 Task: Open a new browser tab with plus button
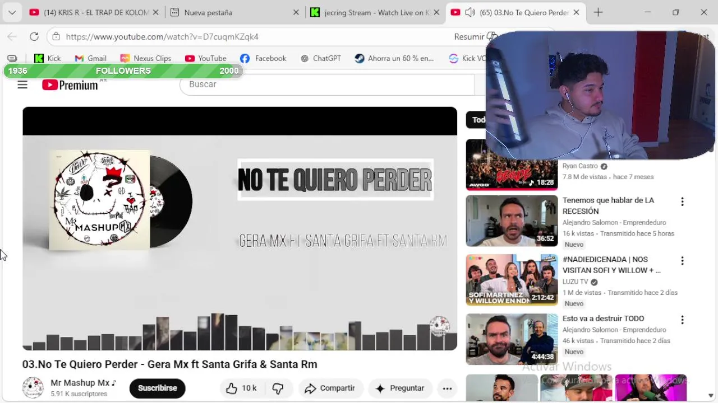tap(598, 12)
